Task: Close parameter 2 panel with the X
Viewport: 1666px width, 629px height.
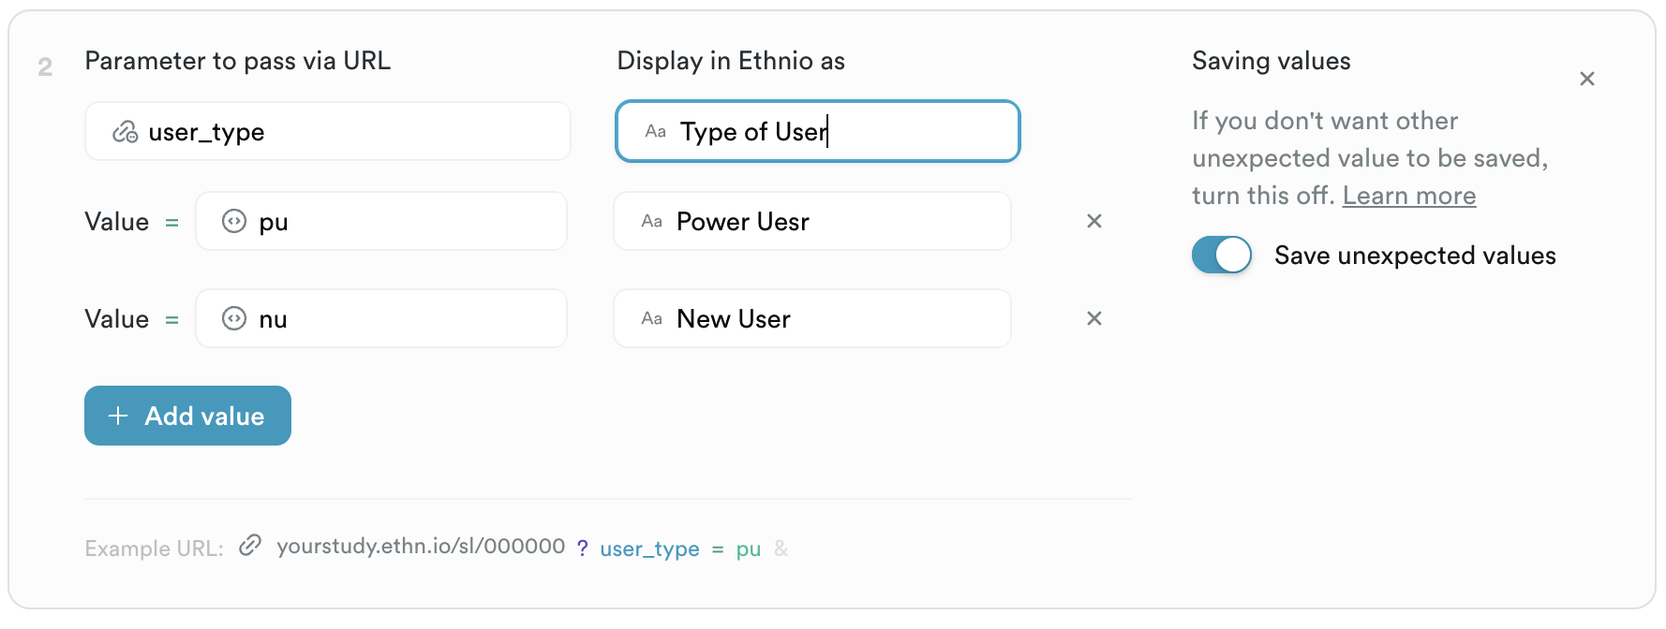Action: [x=1586, y=80]
